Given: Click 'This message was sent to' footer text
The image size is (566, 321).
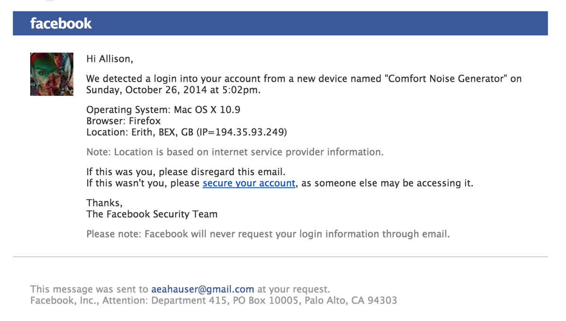Looking at the screenshot, I should (x=89, y=289).
